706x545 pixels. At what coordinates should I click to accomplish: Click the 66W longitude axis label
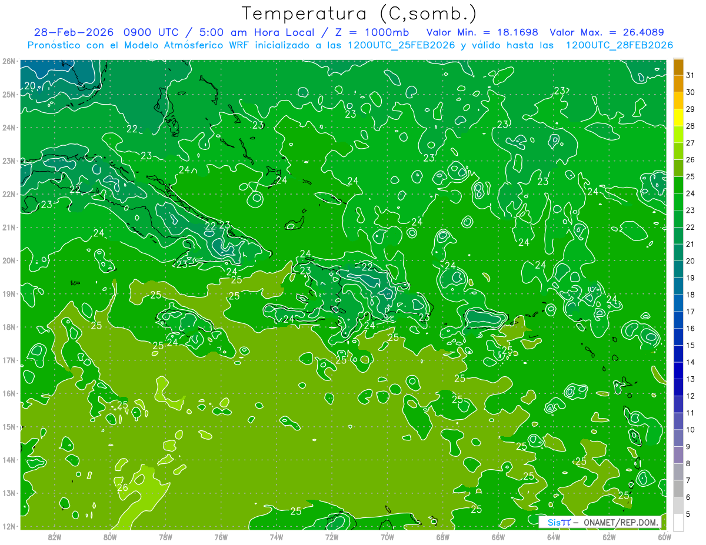pos(498,537)
